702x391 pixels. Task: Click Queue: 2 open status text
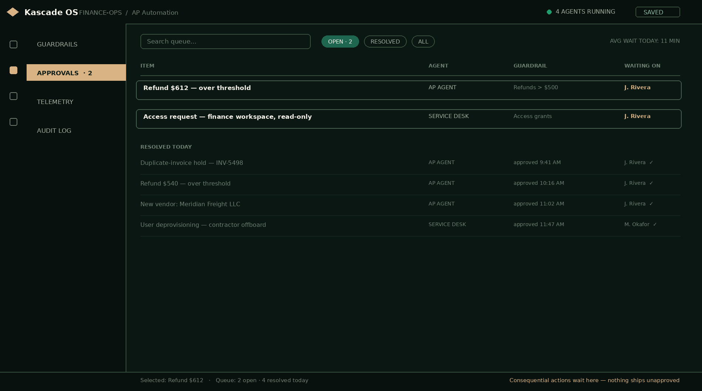click(x=236, y=380)
